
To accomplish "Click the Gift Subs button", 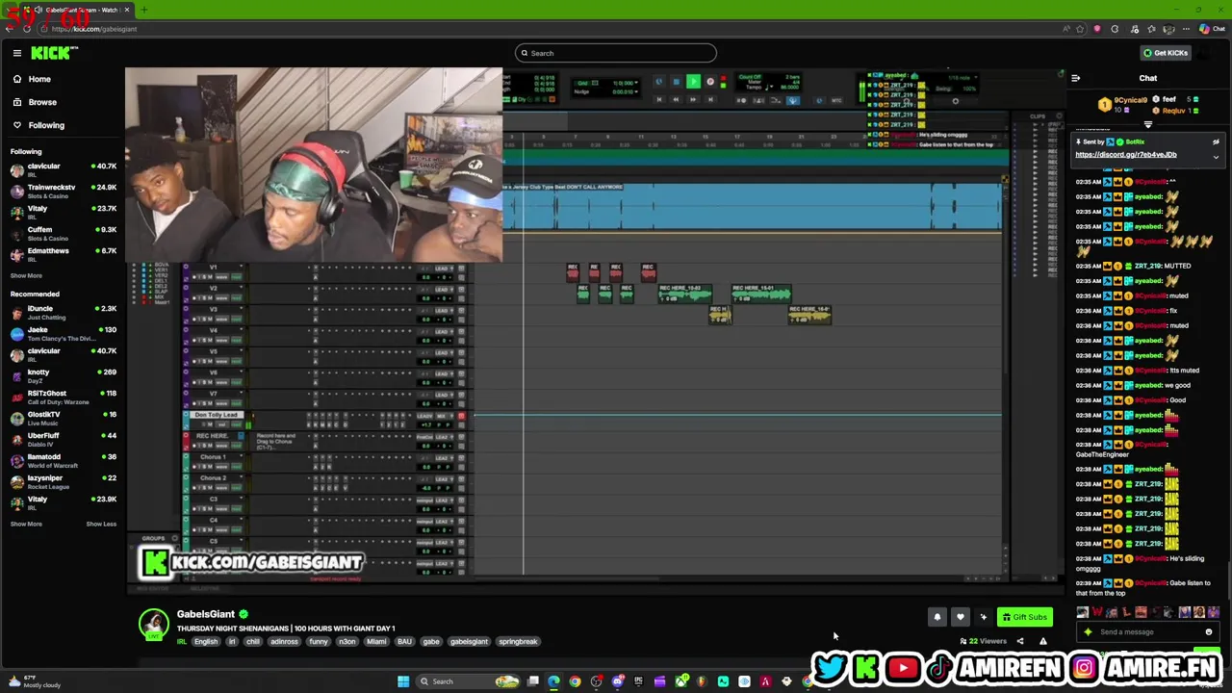I will [x=1023, y=617].
